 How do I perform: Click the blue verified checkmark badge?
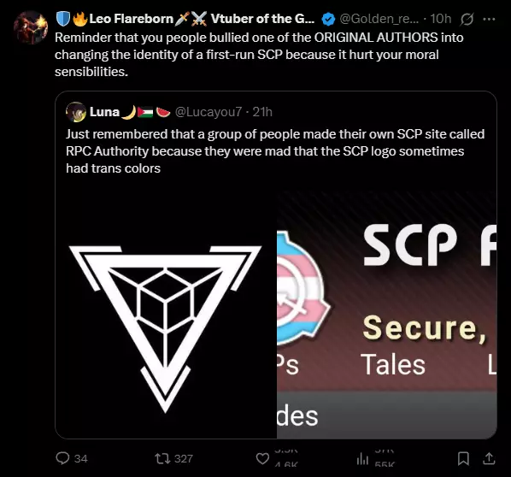[328, 20]
